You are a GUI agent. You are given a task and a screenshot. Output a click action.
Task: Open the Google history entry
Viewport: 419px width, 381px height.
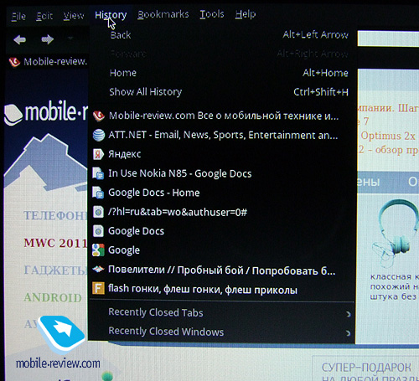tap(224, 250)
